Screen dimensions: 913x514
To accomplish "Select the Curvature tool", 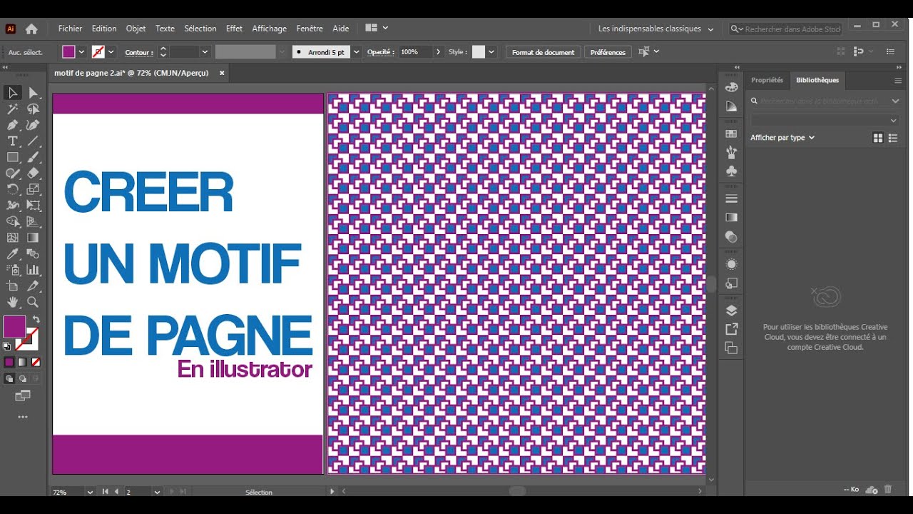I will point(33,125).
